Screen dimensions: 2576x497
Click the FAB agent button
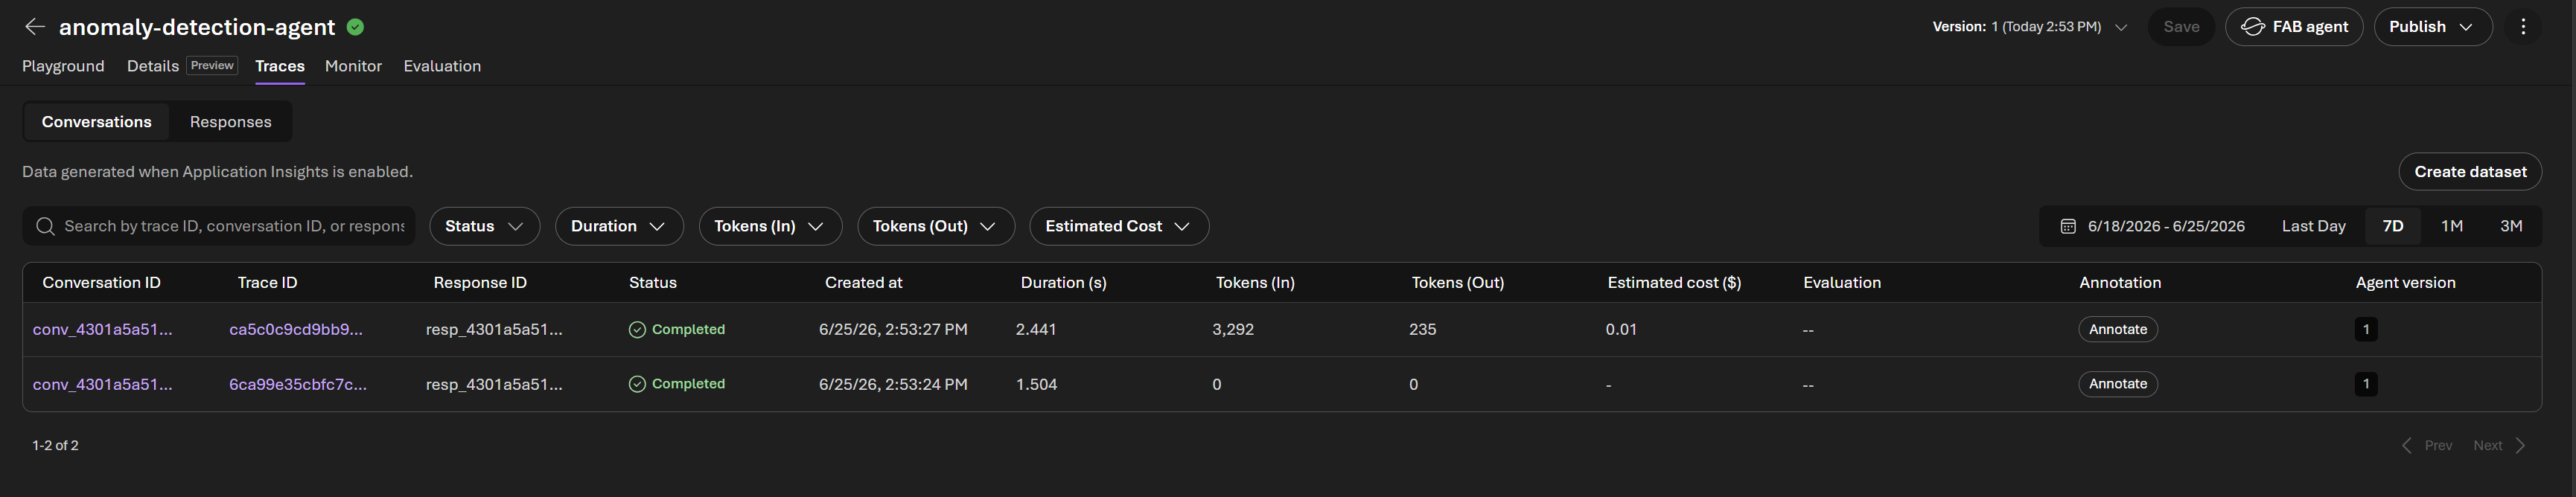coord(2294,27)
